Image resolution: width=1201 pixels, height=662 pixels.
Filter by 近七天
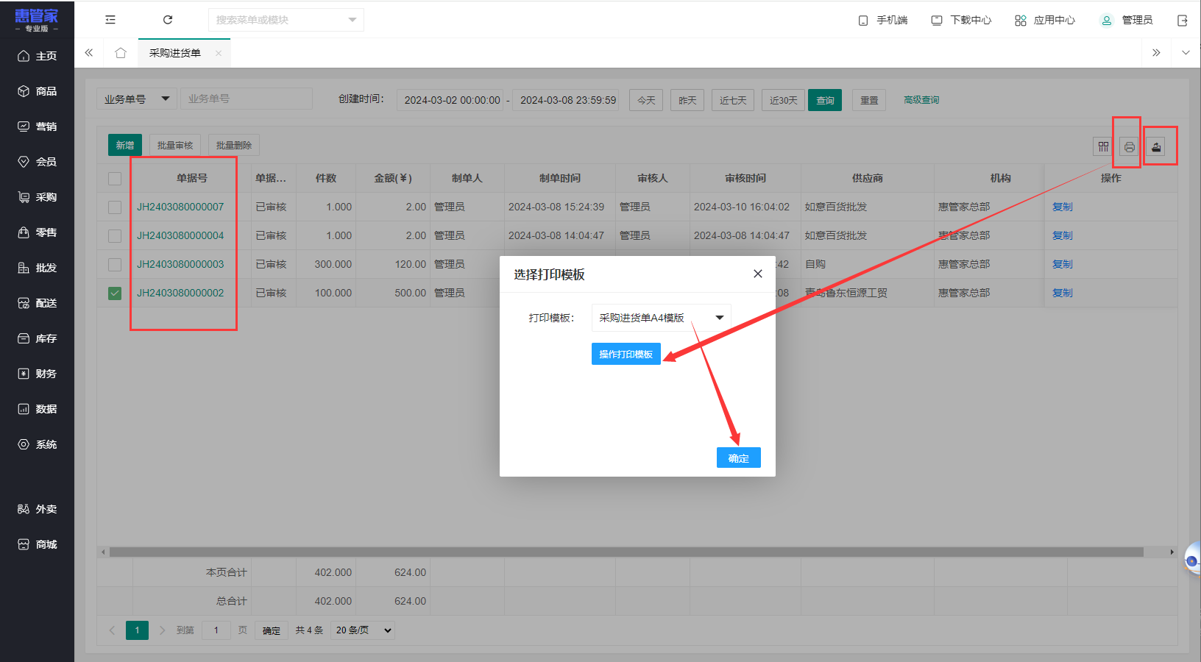coord(733,100)
